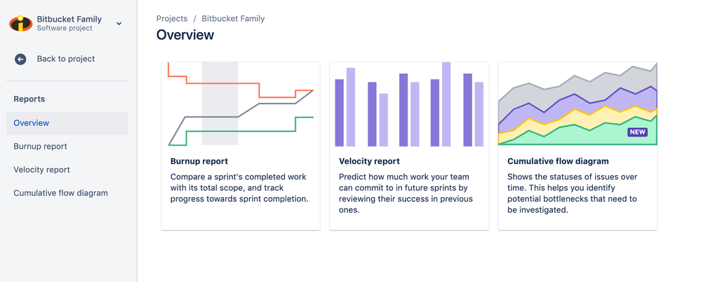This screenshot has height=282, width=701.
Task: Click the back arrow circle icon
Action: pos(20,59)
